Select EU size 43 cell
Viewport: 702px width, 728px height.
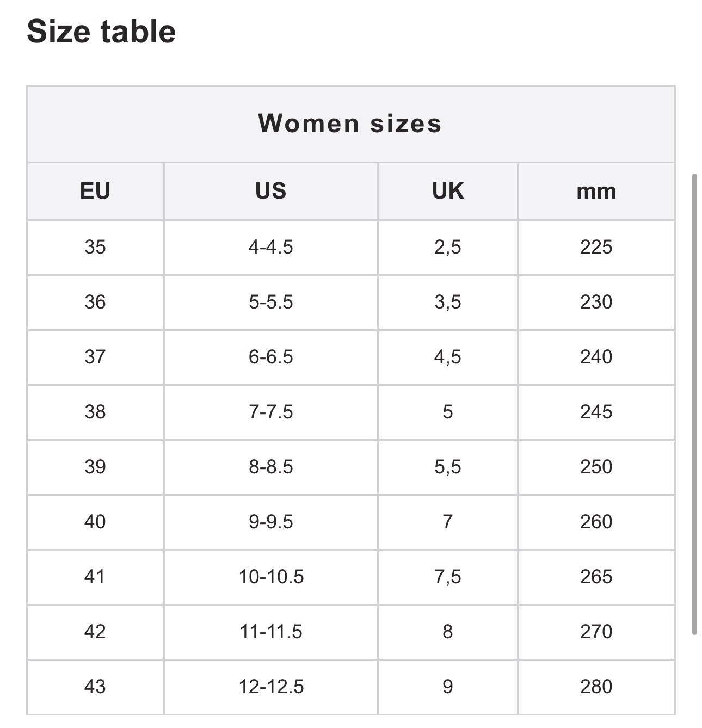coord(95,687)
